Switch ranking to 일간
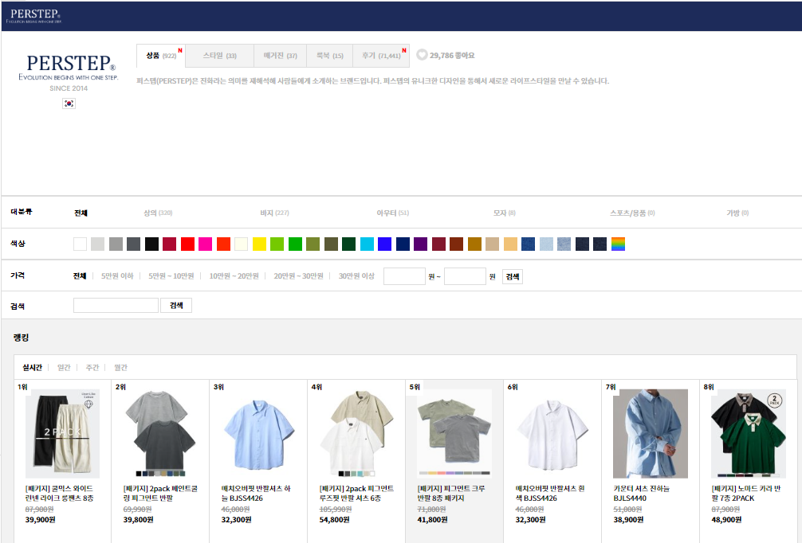 [64, 368]
